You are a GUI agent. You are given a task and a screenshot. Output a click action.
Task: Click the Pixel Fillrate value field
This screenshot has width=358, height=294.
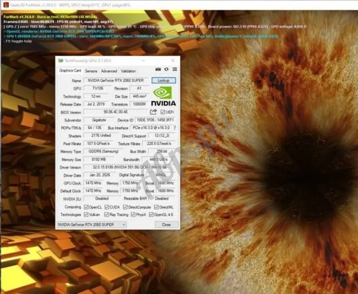click(98, 143)
